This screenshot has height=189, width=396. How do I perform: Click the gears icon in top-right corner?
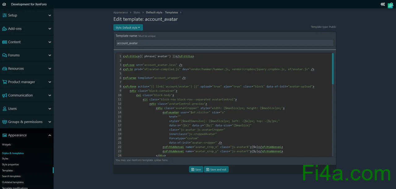coord(383,4)
